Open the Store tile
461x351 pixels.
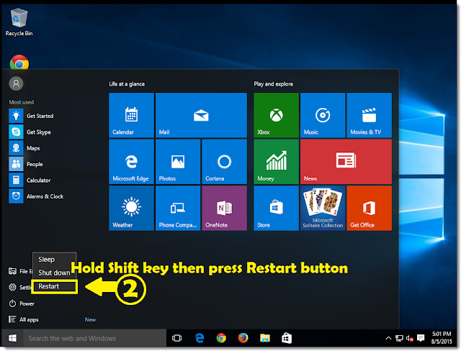coord(276,208)
